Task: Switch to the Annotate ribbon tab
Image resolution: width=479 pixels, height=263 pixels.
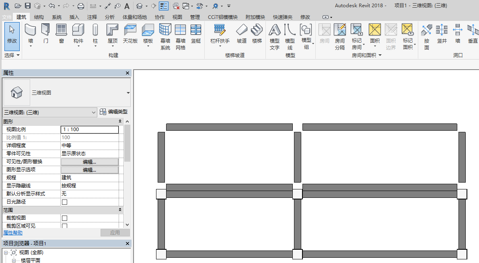Action: (x=92, y=17)
